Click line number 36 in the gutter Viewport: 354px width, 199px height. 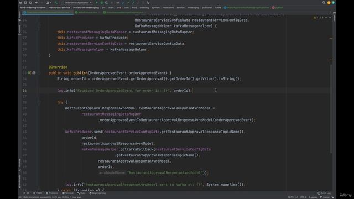point(24,91)
